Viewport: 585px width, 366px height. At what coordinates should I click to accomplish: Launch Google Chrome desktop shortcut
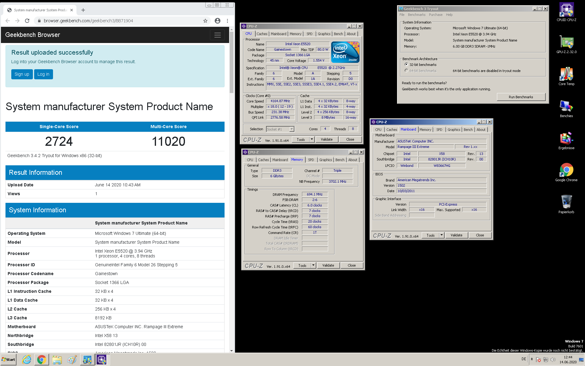pyautogui.click(x=566, y=172)
